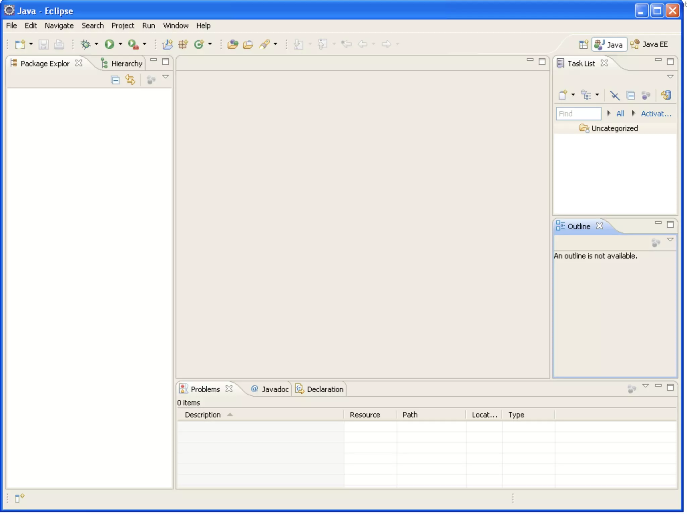Click the Find field in Task List
687x515 pixels.
coord(578,114)
